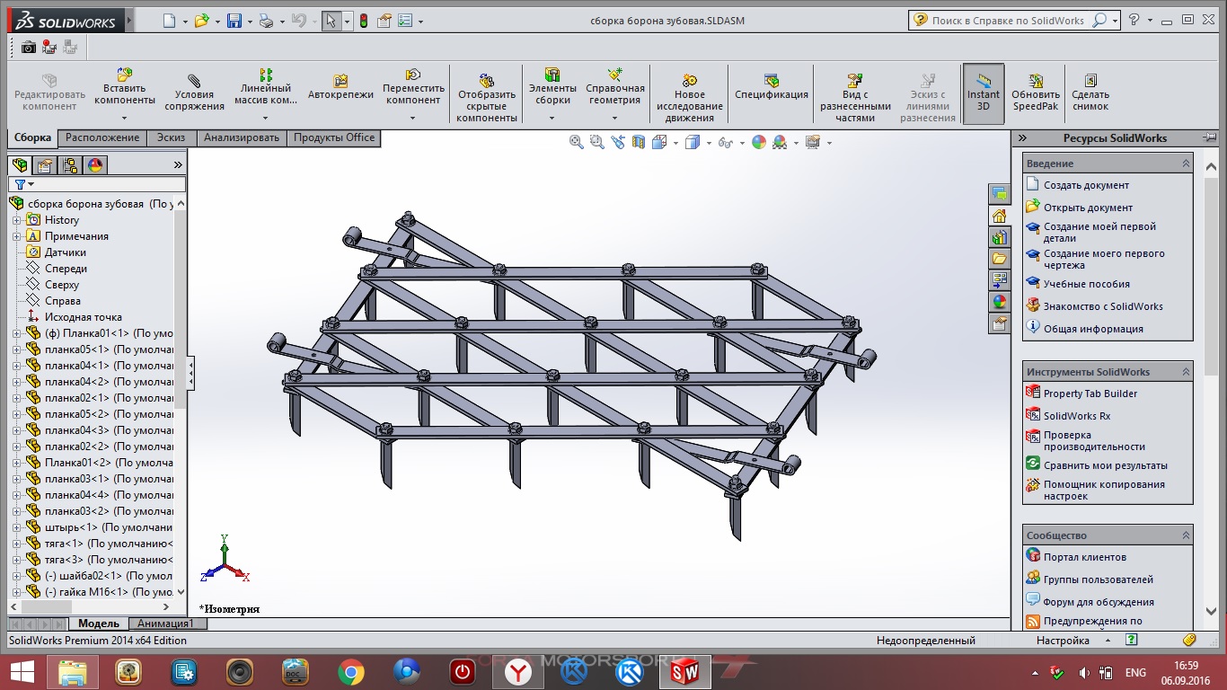Click Открыть документ link
The image size is (1227, 690).
(x=1088, y=208)
